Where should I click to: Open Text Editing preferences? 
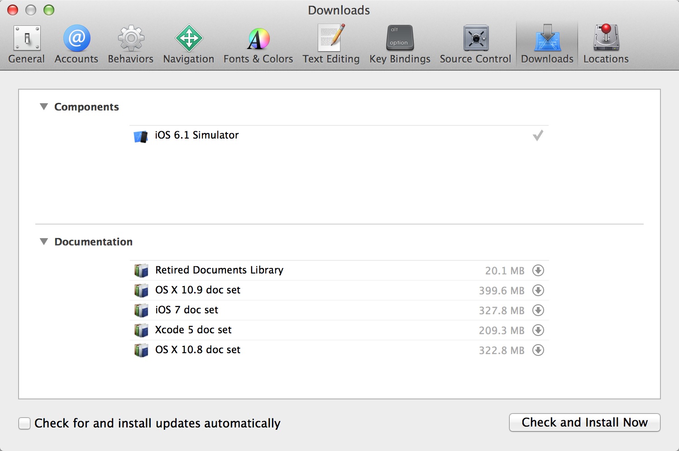(x=331, y=44)
